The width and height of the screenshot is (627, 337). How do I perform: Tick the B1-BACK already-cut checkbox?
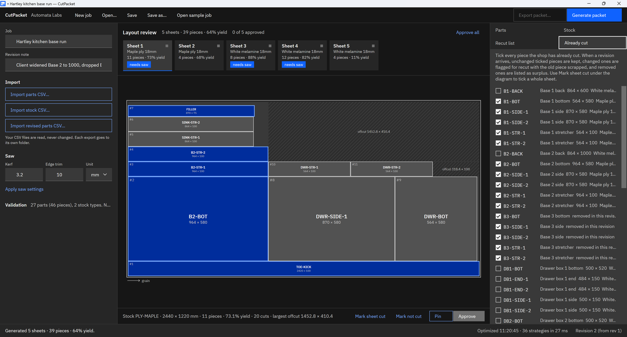pos(498,91)
